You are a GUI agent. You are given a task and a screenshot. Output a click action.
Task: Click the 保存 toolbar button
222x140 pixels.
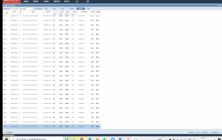pos(46,9)
